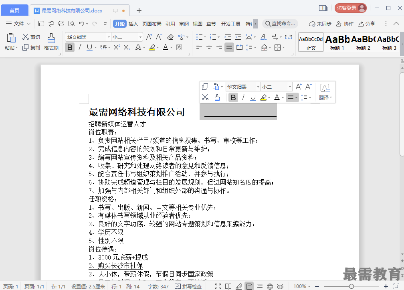The width and height of the screenshot is (404, 290).
Task: Click the zoom slider handle
Action: point(351,286)
